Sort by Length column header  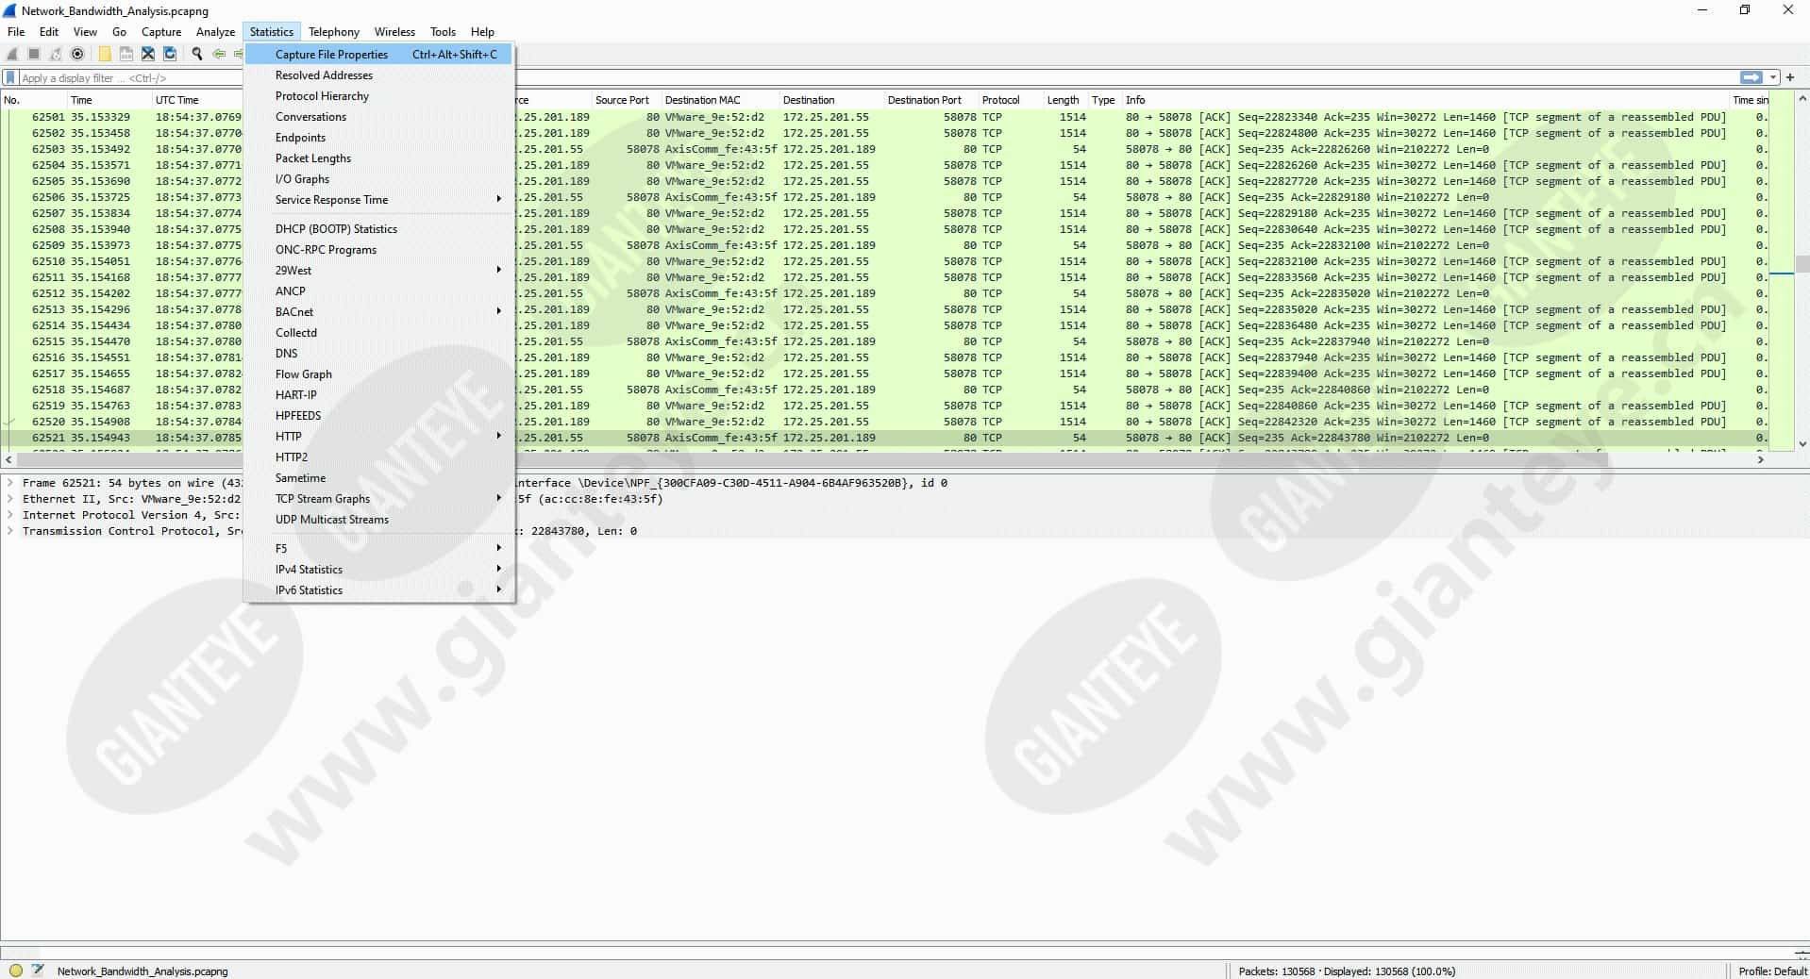[1065, 99]
